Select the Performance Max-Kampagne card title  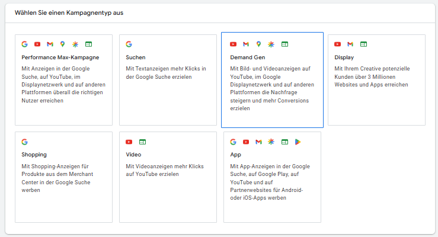click(x=60, y=57)
